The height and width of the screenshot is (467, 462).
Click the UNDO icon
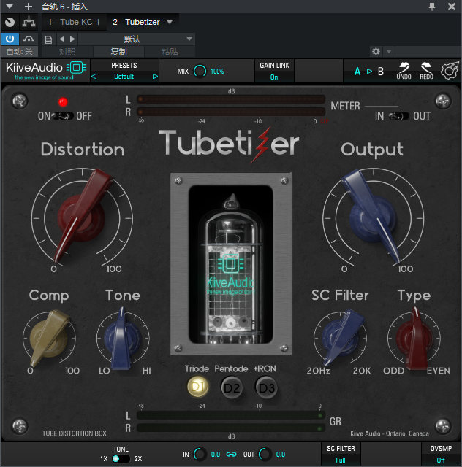click(404, 71)
